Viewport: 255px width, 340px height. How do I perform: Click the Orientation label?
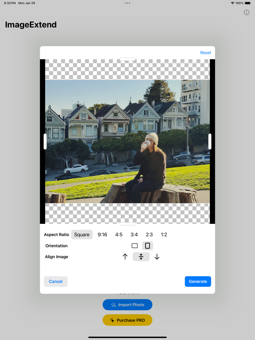pyautogui.click(x=56, y=246)
